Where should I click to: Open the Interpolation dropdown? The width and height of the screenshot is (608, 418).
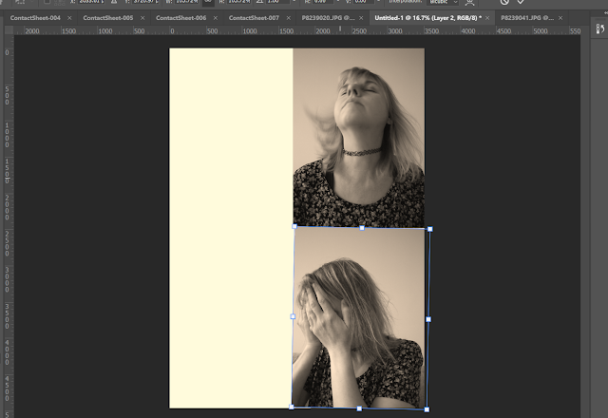click(x=443, y=2)
